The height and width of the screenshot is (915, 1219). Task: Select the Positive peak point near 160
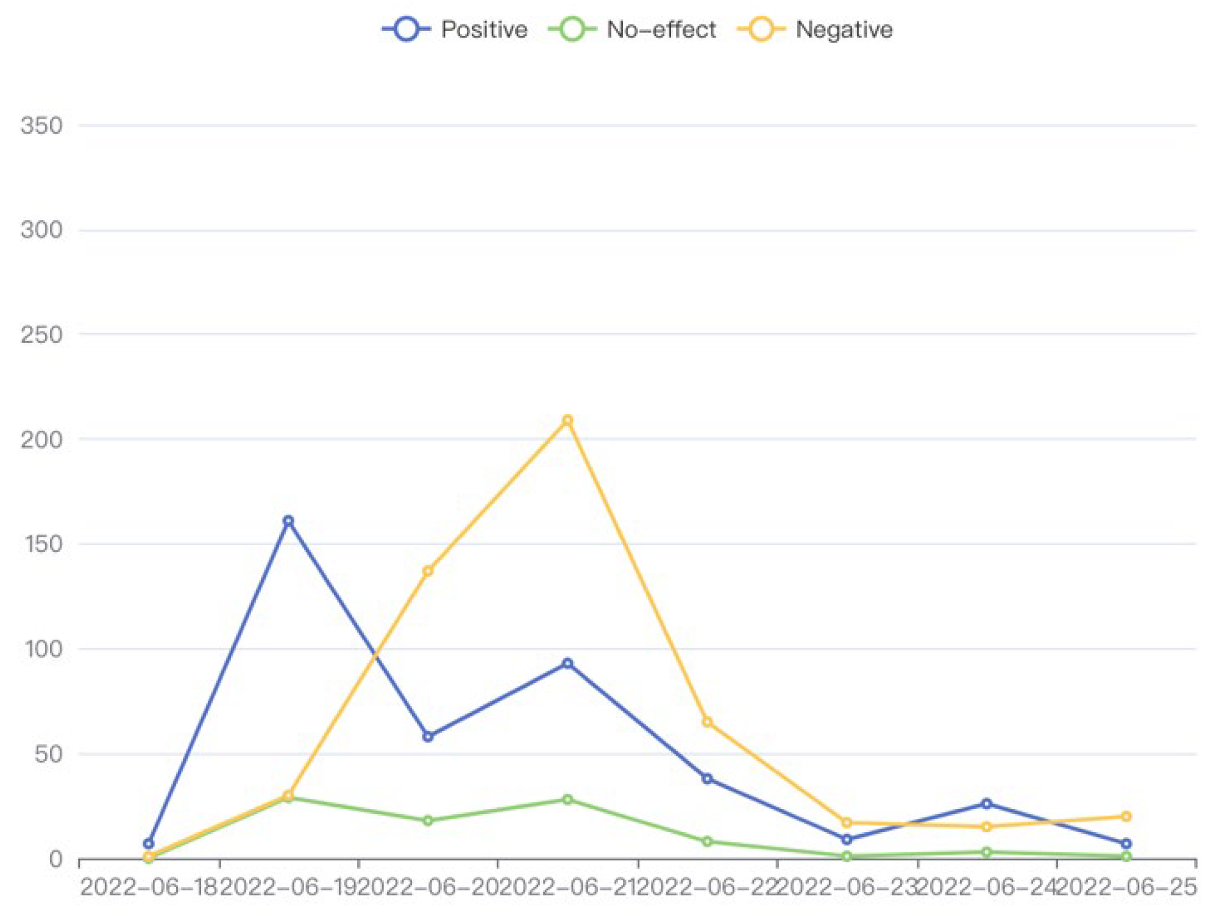click(288, 521)
